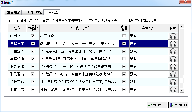Click the headphone icon in 单据红冲 row
192x112 pixels.
[173, 59]
